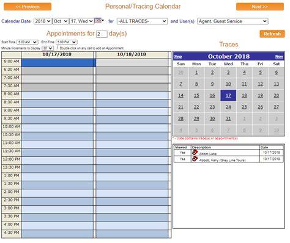Select the 6:00 AM cell for 10/17/2018
This screenshot has width=290, height=243.
(x=58, y=63)
